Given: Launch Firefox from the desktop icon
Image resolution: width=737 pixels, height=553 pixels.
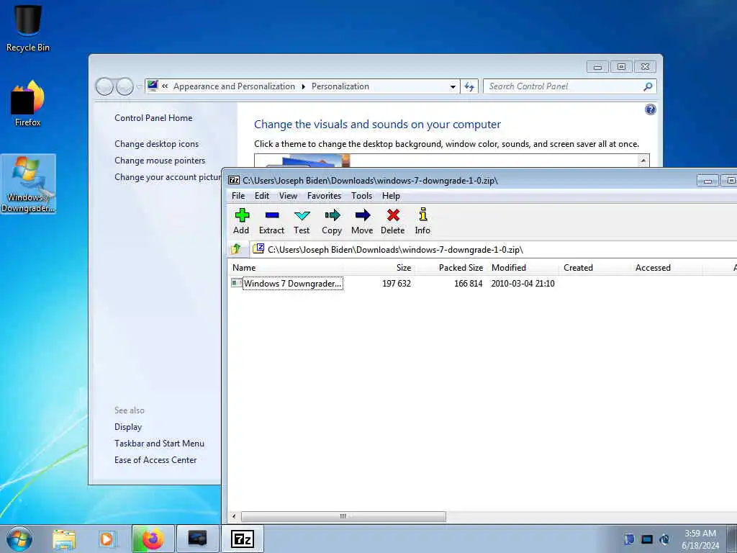Looking at the screenshot, I should coord(28,104).
